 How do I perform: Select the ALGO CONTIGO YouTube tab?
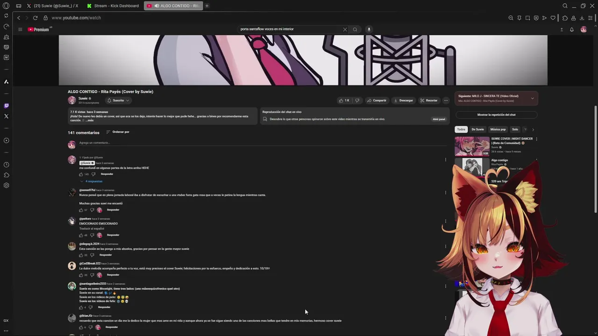tap(173, 6)
